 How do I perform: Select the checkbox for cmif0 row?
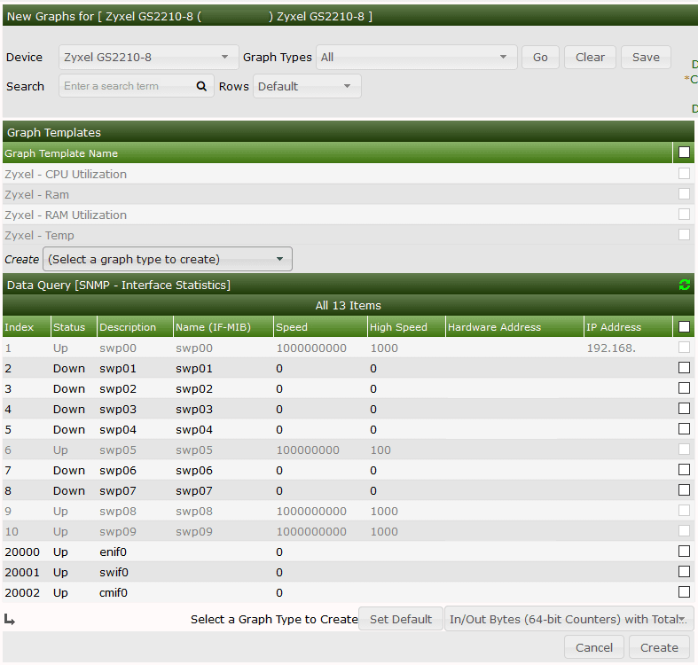pyautogui.click(x=684, y=592)
